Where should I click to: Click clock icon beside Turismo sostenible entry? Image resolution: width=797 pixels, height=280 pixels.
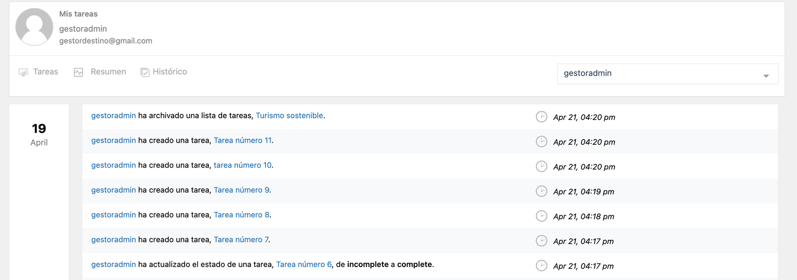(541, 116)
